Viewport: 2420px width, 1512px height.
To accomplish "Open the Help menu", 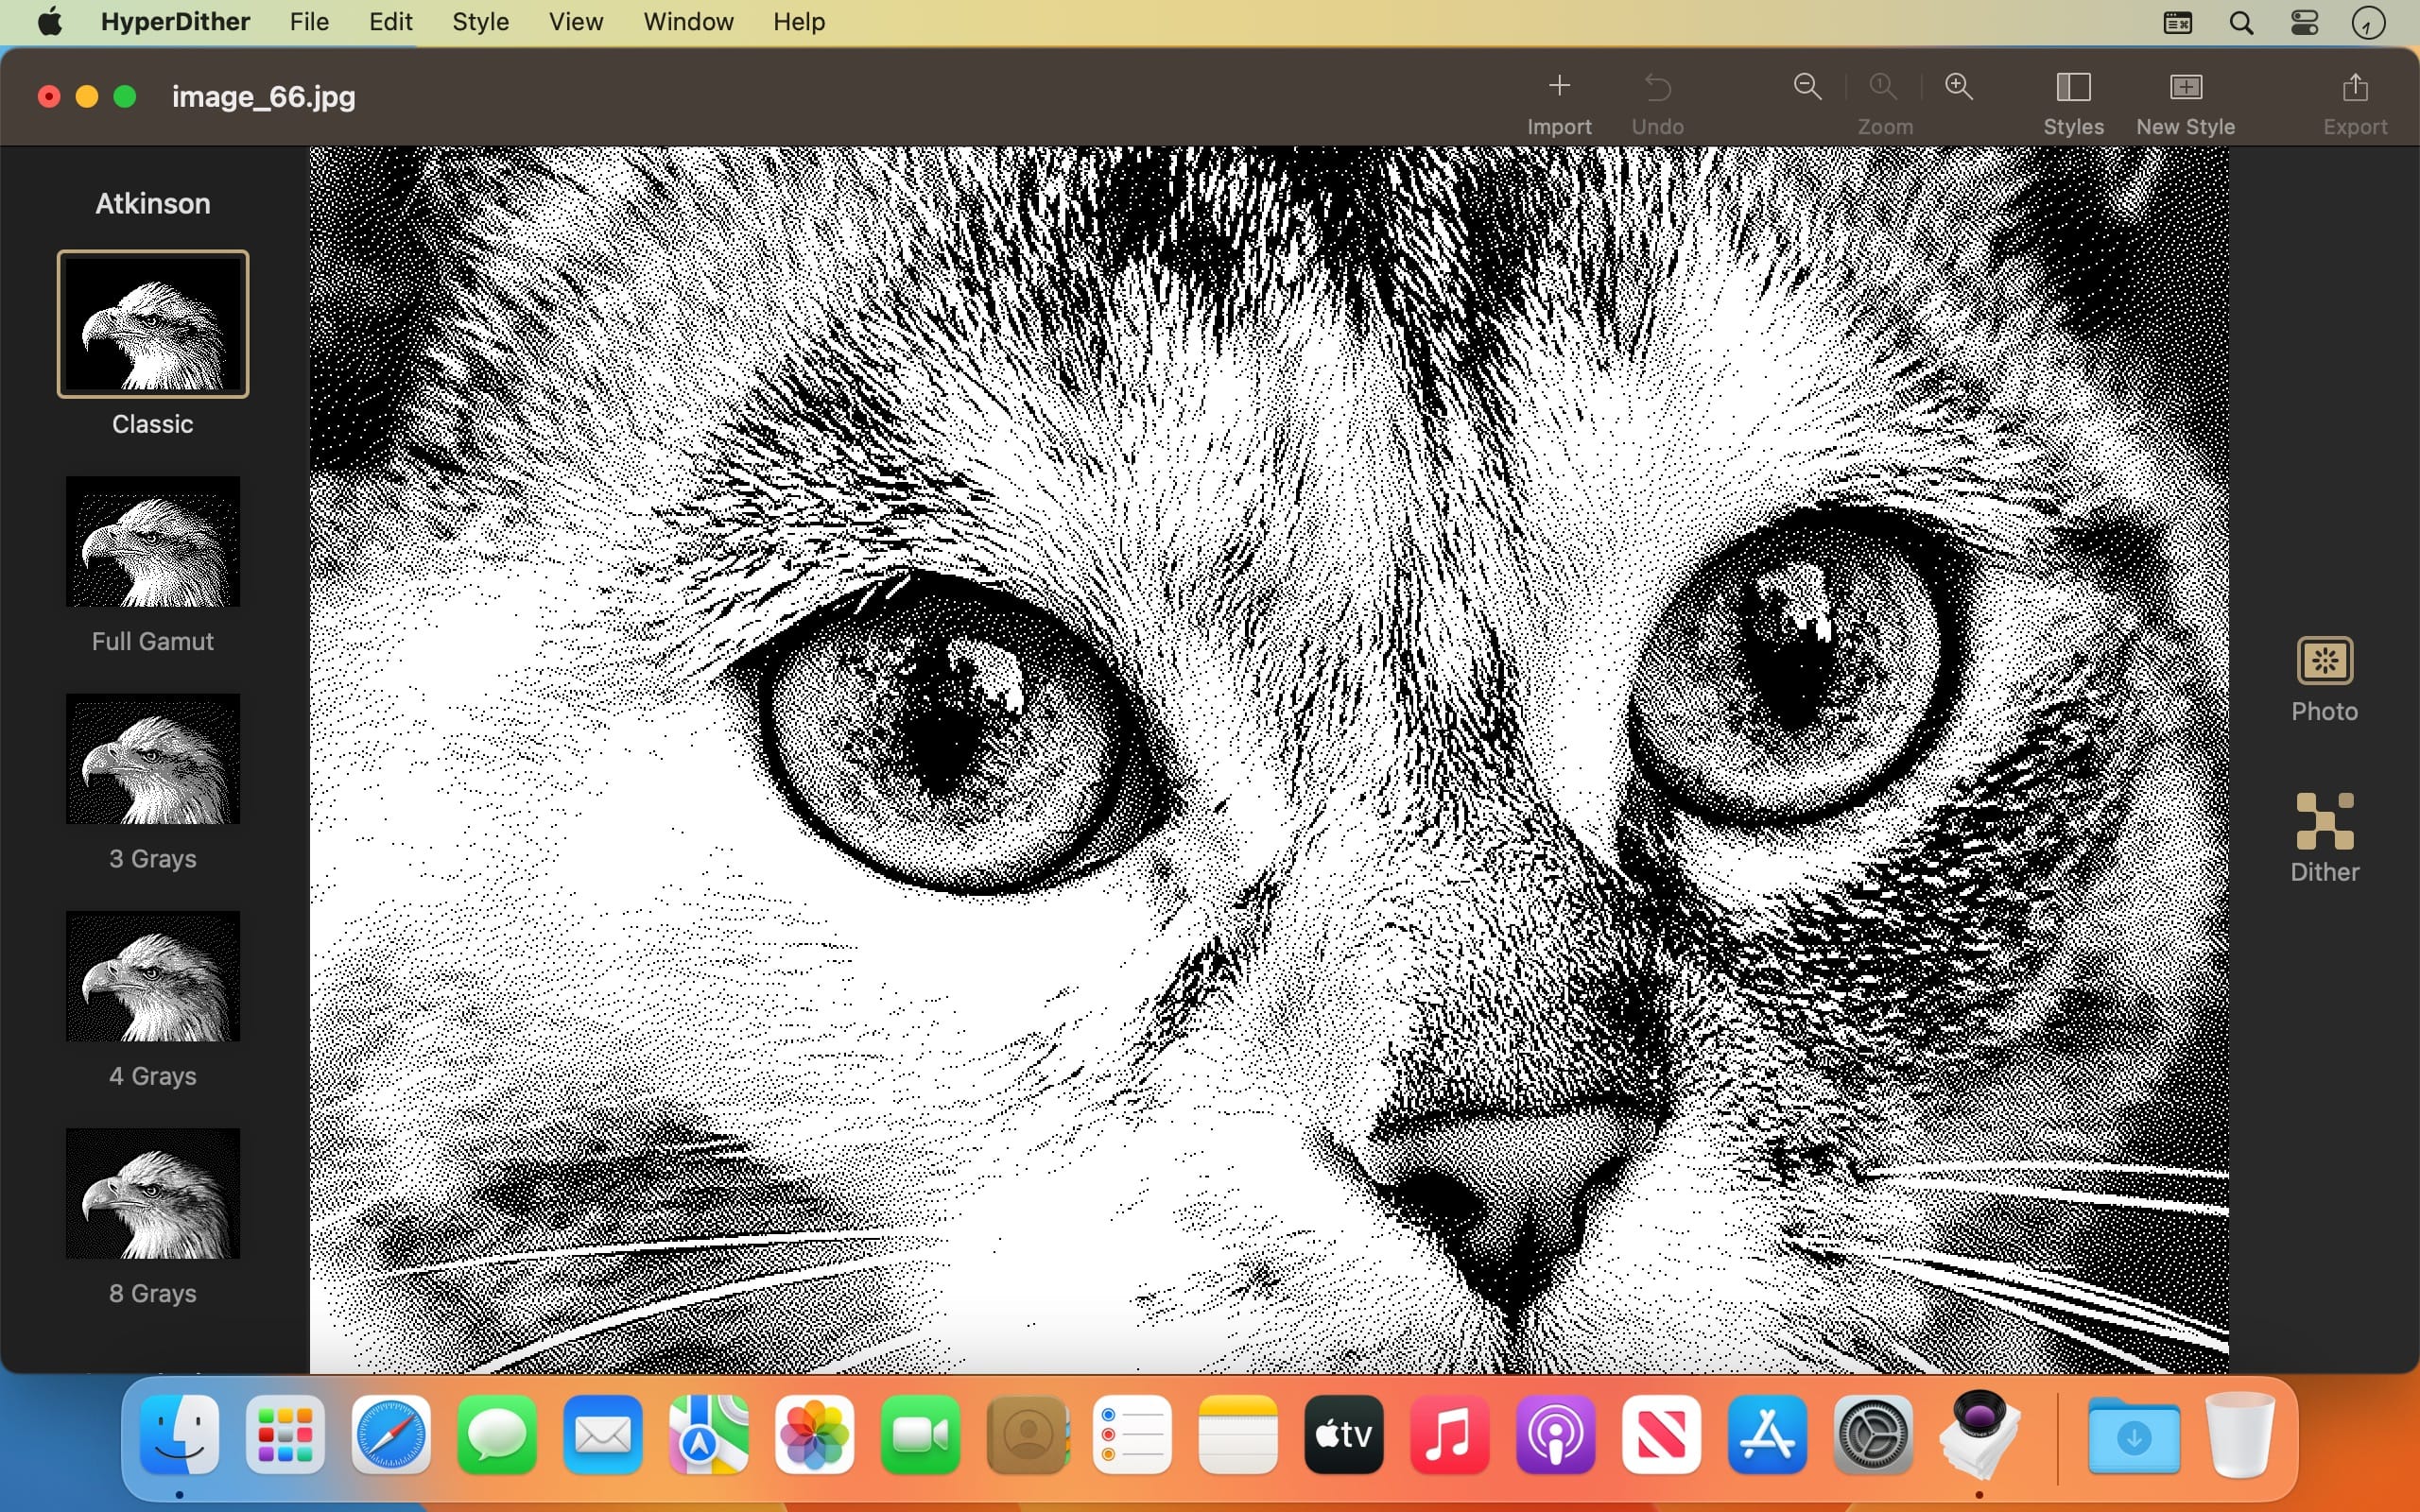I will 798,22.
